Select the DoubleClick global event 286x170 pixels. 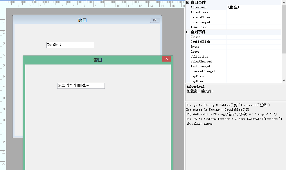tap(200, 42)
